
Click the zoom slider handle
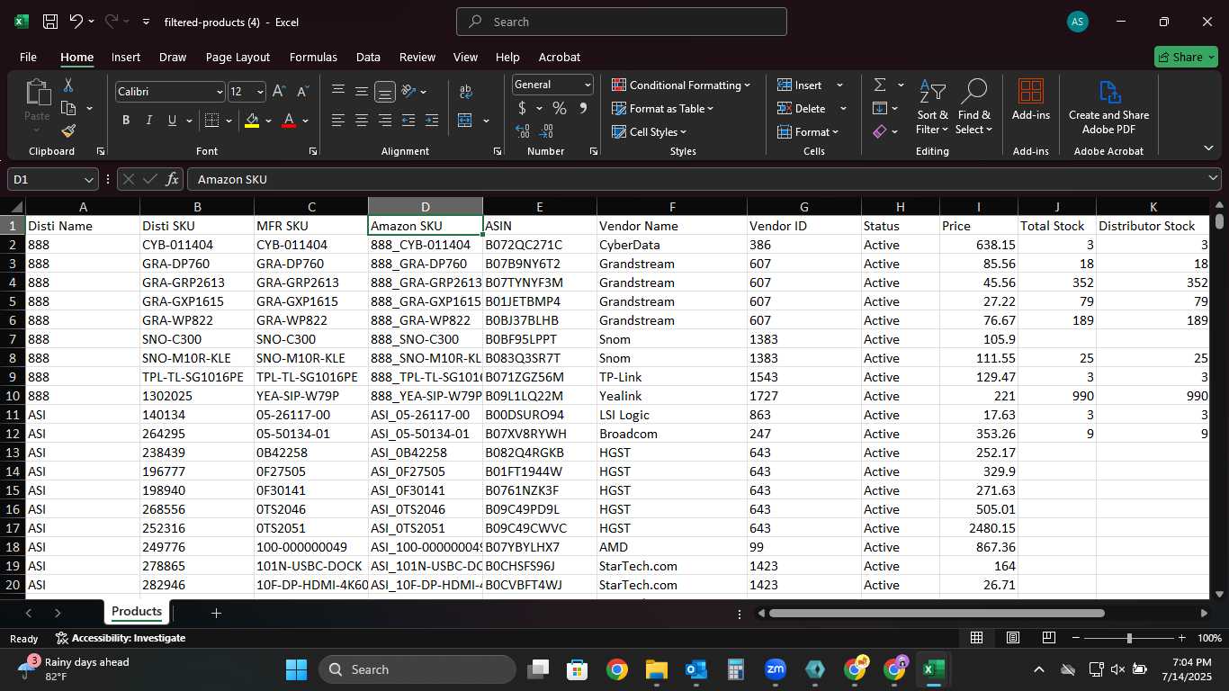pos(1129,638)
